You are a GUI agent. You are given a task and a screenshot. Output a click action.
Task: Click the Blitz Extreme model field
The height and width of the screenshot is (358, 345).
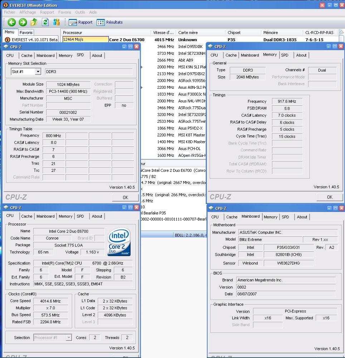click(270, 240)
